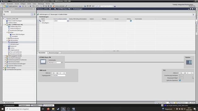Click the Gerätekonfiguration icon in tree
The height and width of the screenshot is (111, 198).
pos(9,27)
